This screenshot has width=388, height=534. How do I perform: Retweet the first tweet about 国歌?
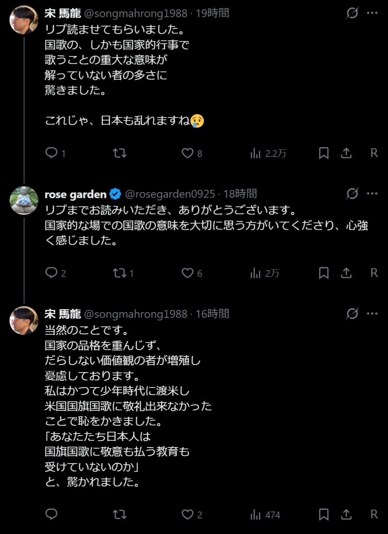[x=120, y=153]
